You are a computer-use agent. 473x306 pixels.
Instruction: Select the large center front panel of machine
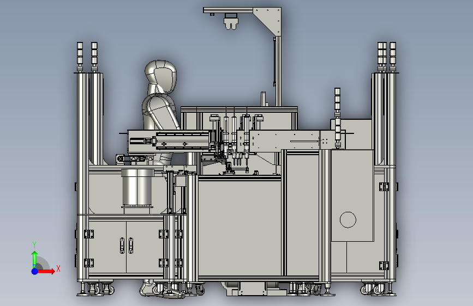click(x=240, y=228)
